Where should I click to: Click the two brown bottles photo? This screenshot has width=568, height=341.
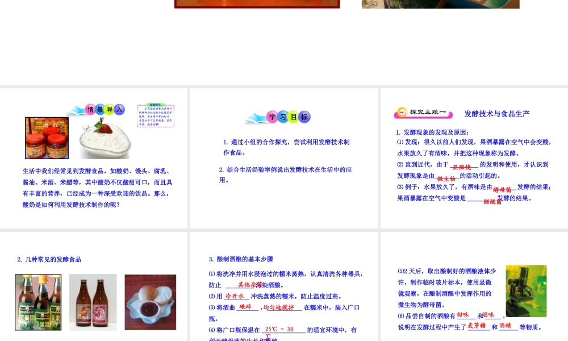click(x=93, y=302)
